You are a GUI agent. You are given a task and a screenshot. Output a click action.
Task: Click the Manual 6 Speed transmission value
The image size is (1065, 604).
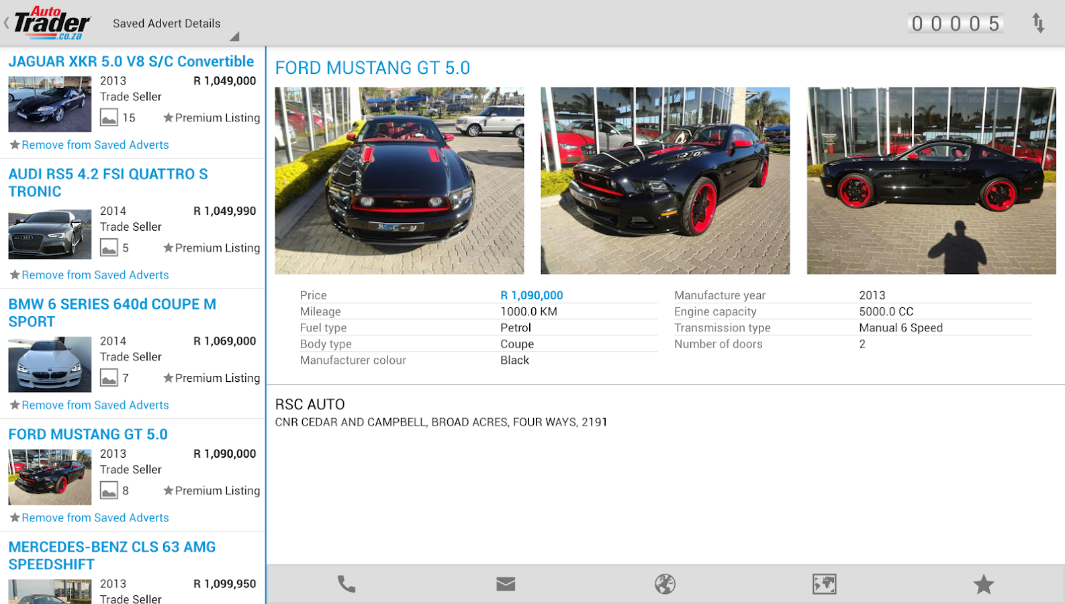point(901,328)
